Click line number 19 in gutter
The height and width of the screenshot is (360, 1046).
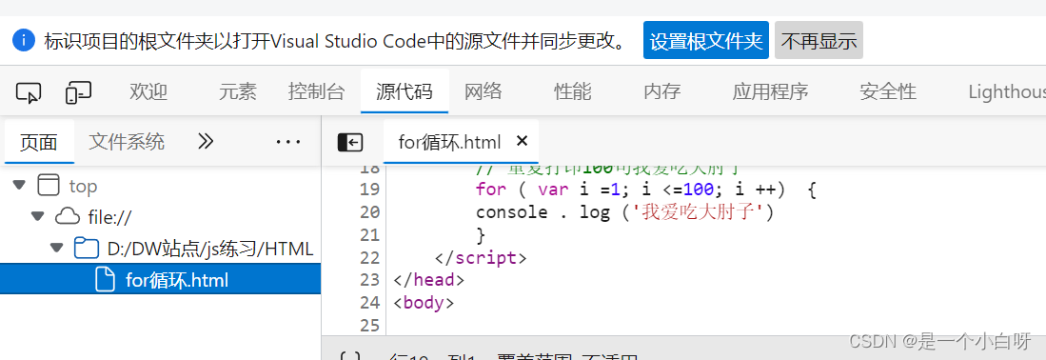(x=369, y=190)
